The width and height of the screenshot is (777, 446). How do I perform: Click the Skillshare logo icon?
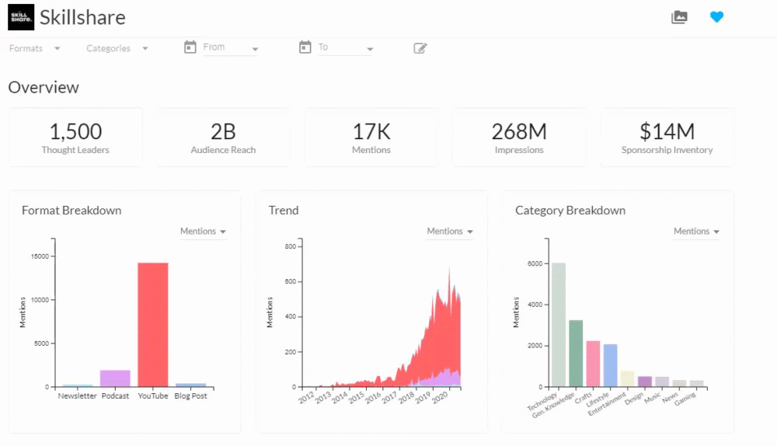(x=21, y=17)
